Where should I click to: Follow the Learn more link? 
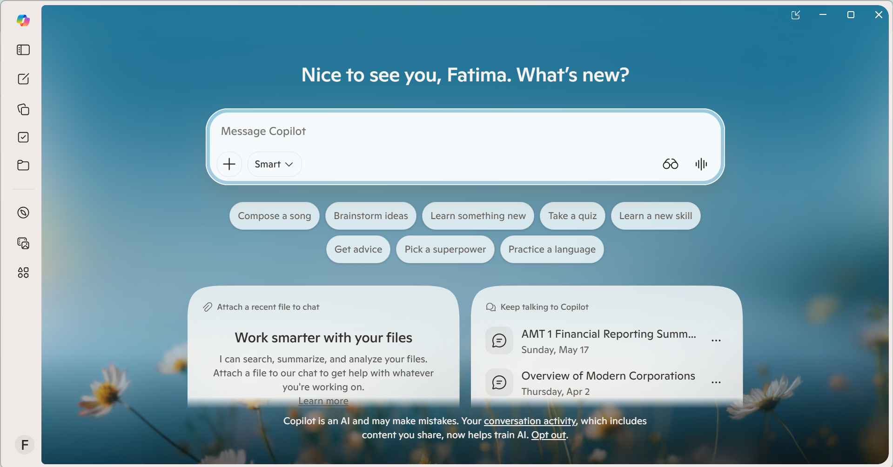[x=323, y=401]
